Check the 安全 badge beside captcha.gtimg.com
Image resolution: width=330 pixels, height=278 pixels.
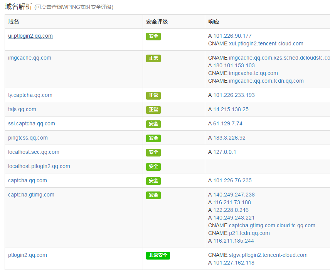[x=153, y=195]
